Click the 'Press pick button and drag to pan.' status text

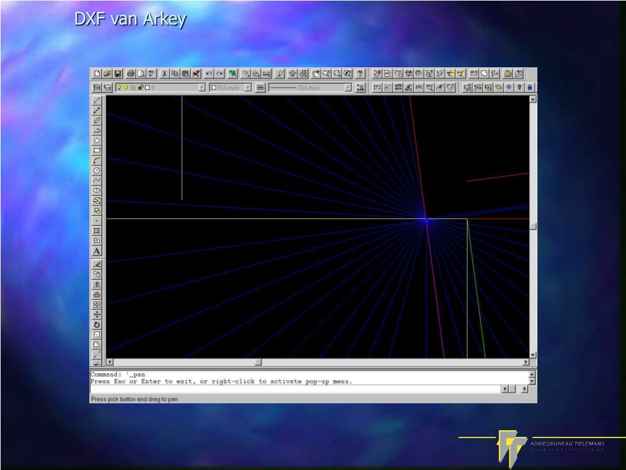tap(135, 399)
